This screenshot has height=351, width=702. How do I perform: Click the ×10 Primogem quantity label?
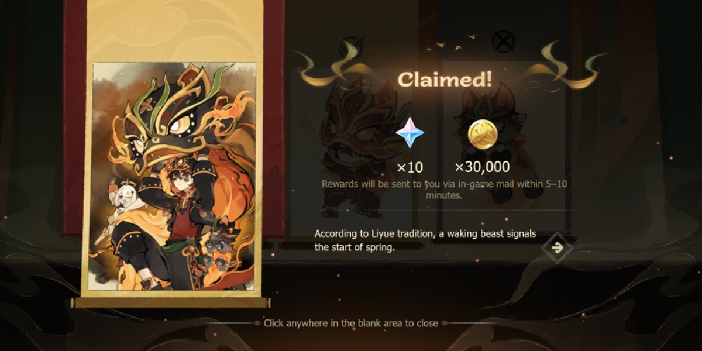point(409,167)
